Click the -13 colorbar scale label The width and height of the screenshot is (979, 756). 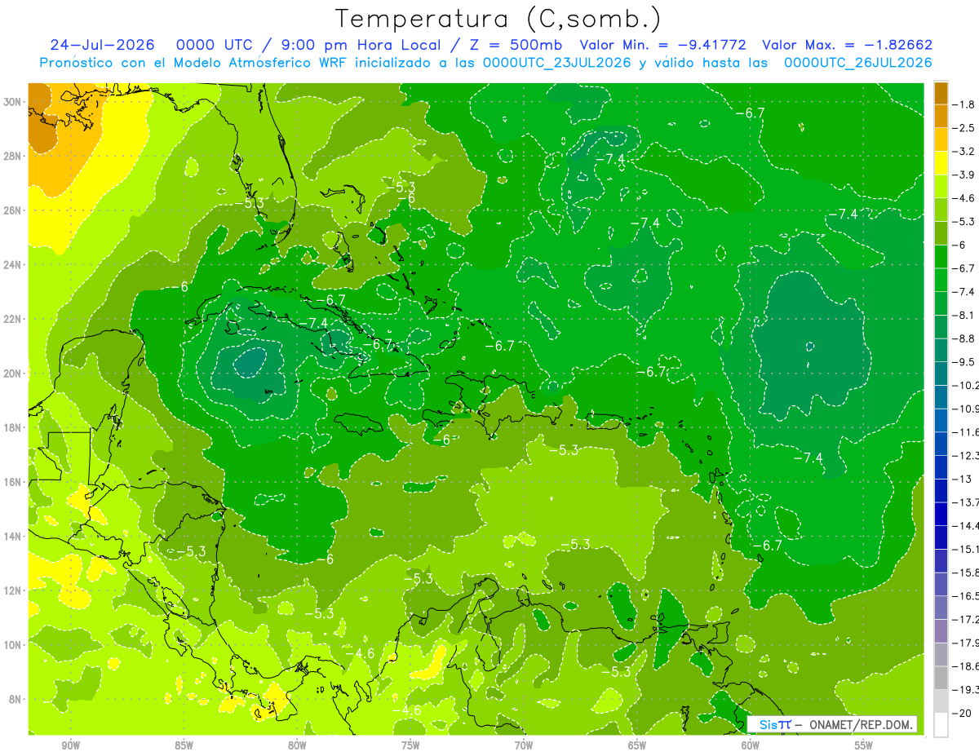962,479
